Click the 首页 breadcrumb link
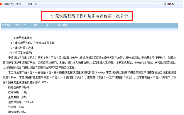Viewport: 184px width, 115px height. (18, 4)
